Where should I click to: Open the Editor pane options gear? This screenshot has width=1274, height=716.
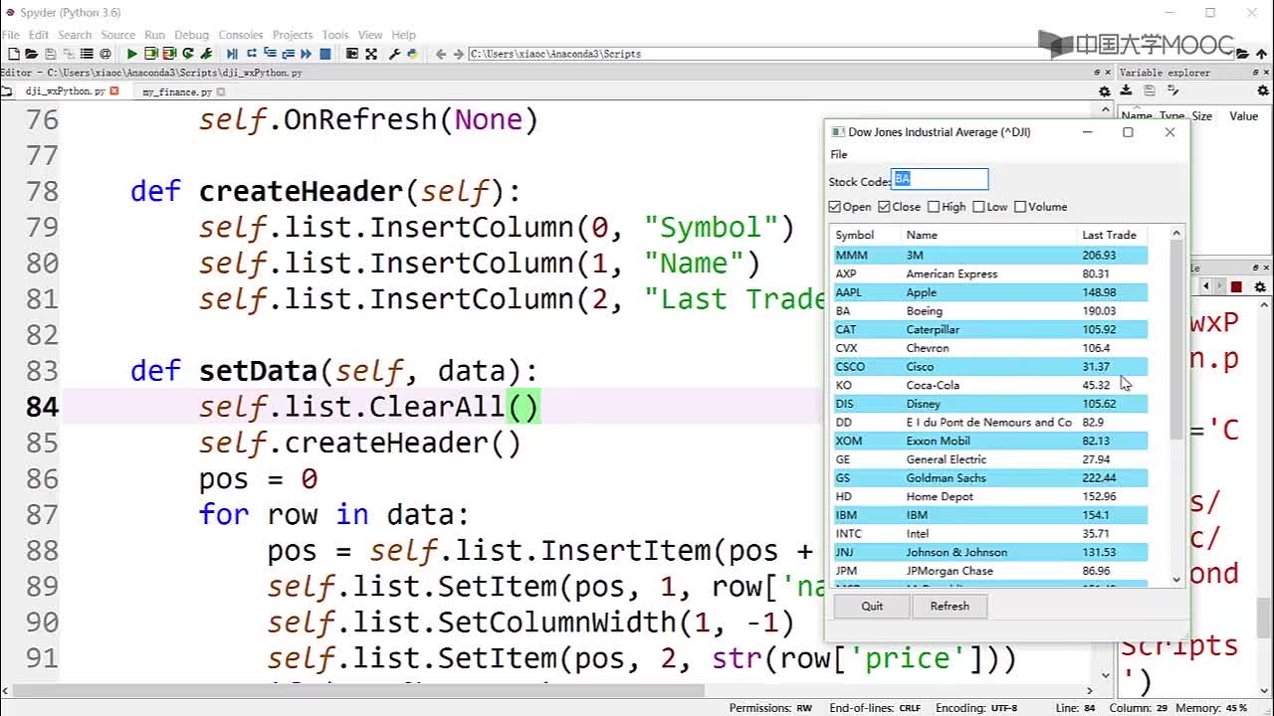(1104, 91)
